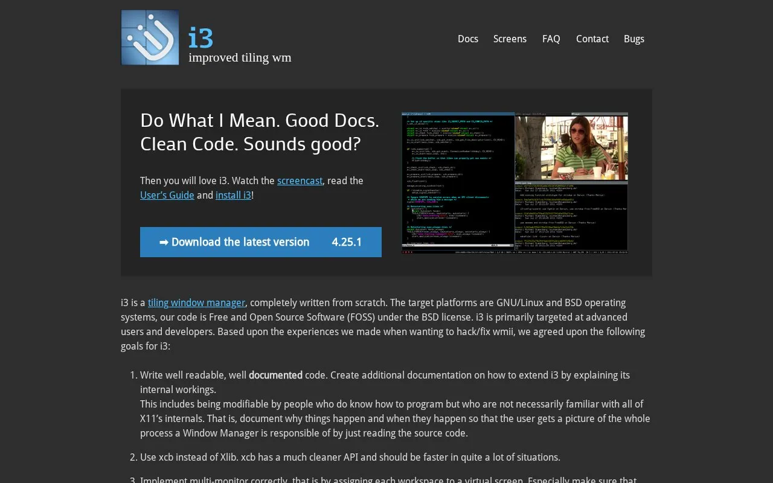Click the 'Do What I Mean' headline

pos(260,132)
